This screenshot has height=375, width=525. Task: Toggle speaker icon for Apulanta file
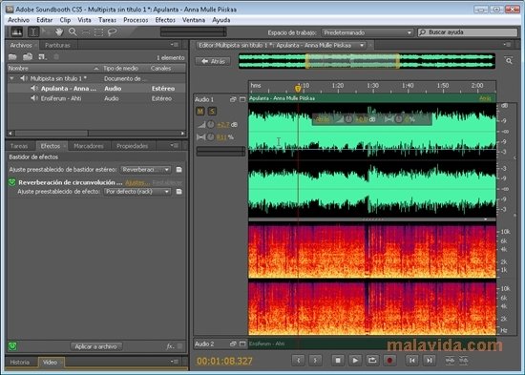(34, 89)
